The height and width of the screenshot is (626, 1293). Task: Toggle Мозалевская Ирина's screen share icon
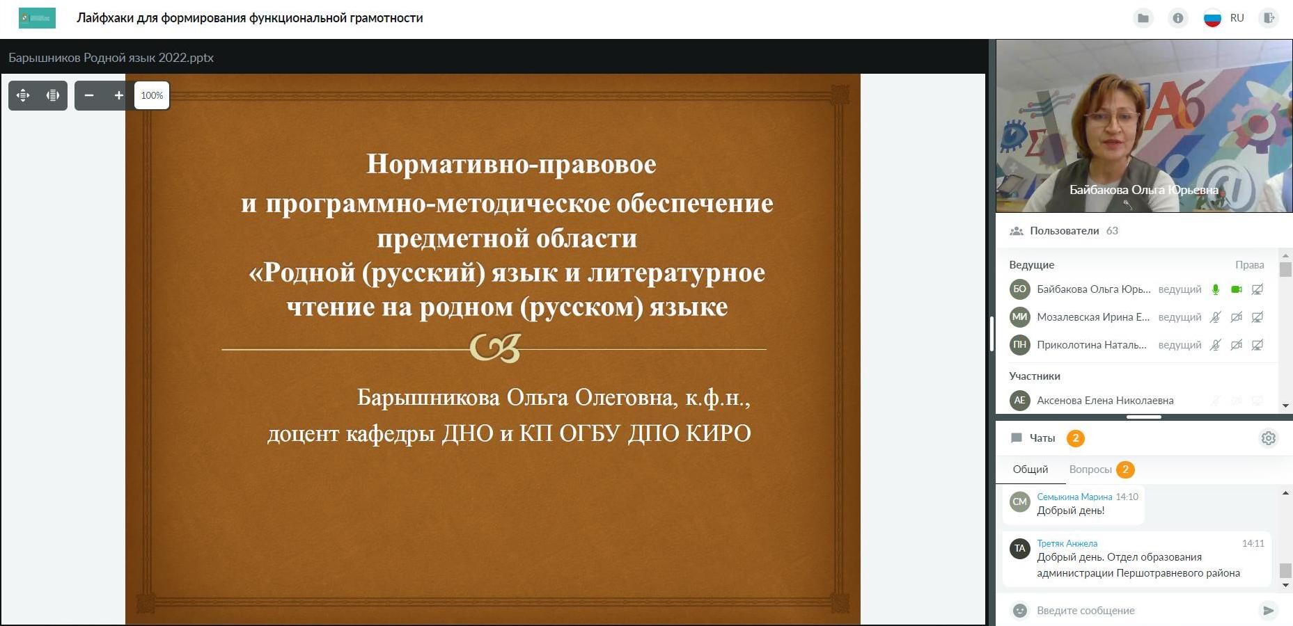1257,317
